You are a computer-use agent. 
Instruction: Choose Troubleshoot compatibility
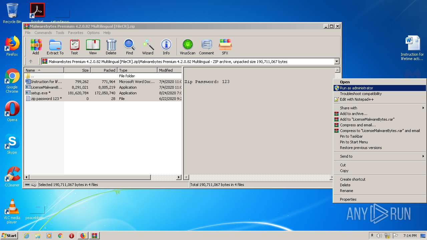(x=380, y=94)
